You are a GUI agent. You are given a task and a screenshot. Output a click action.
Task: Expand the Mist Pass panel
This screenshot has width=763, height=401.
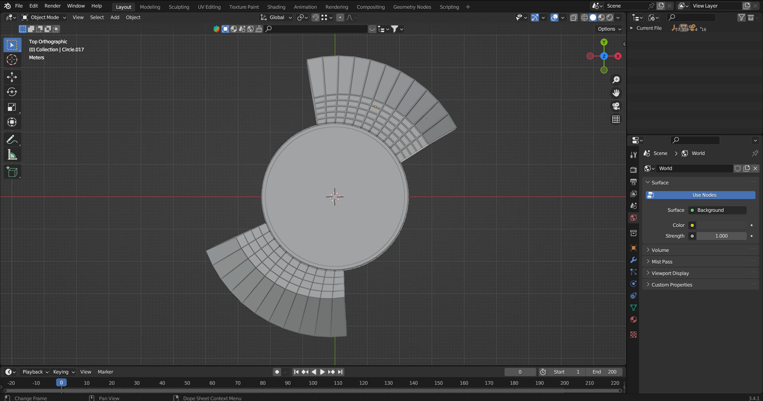pos(662,262)
